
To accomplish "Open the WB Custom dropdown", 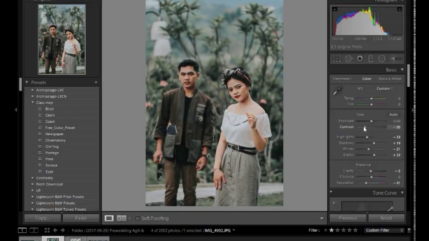I will 384,89.
